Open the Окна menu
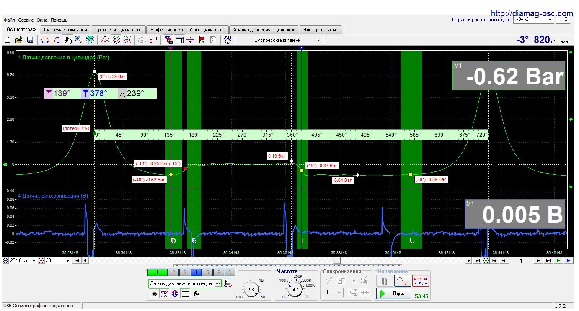 pyautogui.click(x=42, y=20)
